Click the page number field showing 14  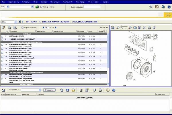pyautogui.click(x=47, y=28)
